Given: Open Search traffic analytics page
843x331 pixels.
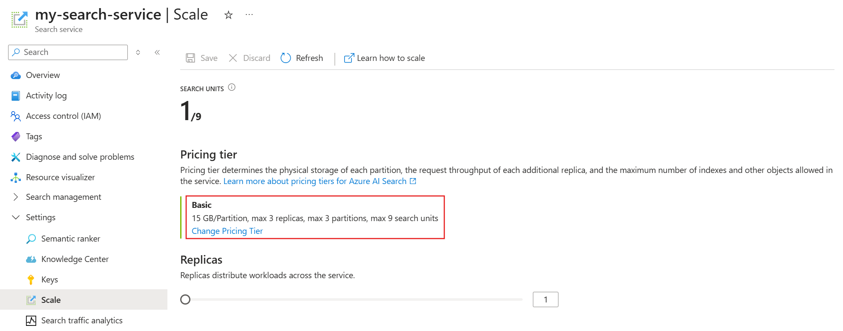Looking at the screenshot, I should 82,321.
